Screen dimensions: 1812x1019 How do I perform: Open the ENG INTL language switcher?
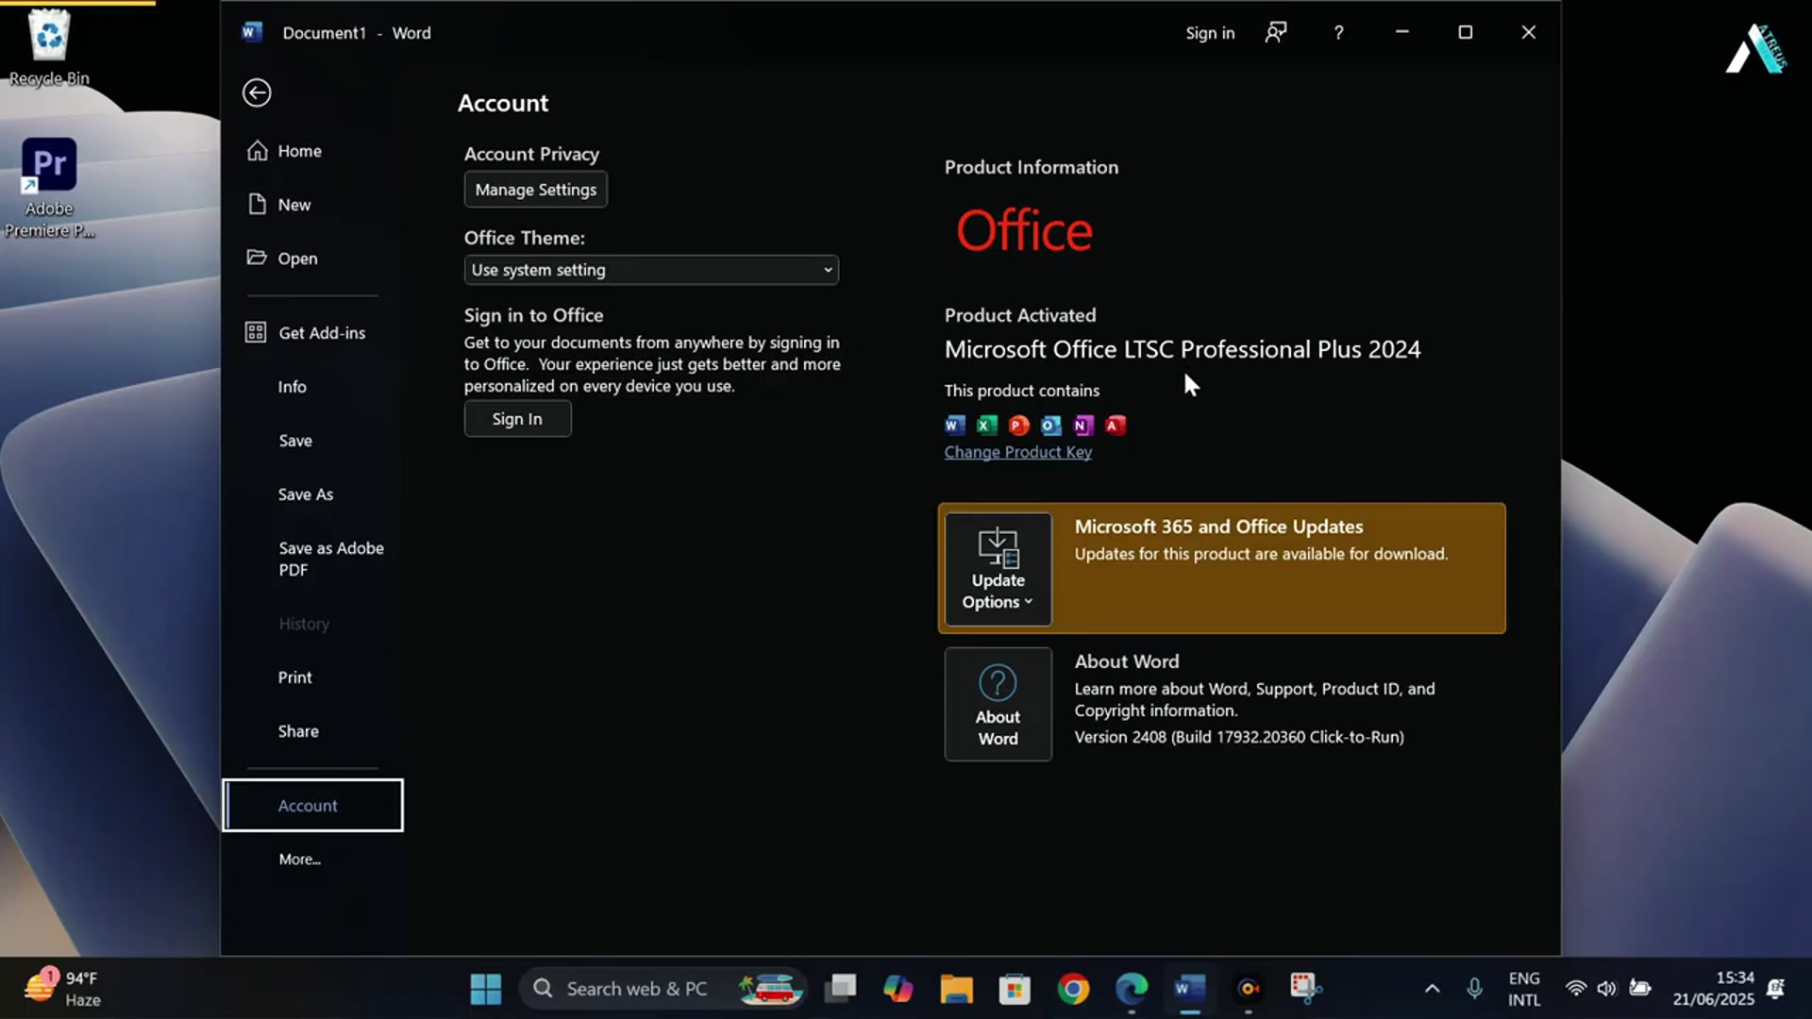pyautogui.click(x=1524, y=989)
